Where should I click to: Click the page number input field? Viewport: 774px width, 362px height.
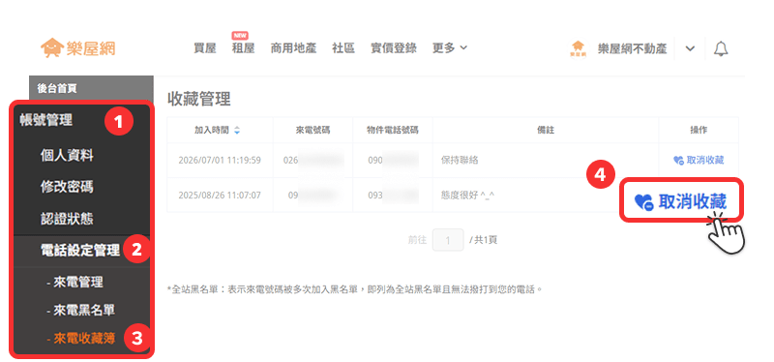coord(448,240)
